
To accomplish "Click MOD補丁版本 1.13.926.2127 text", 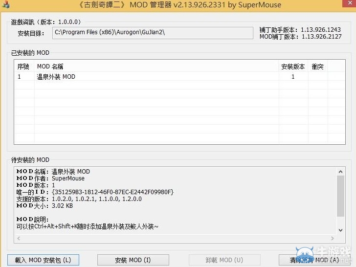I will point(300,37).
